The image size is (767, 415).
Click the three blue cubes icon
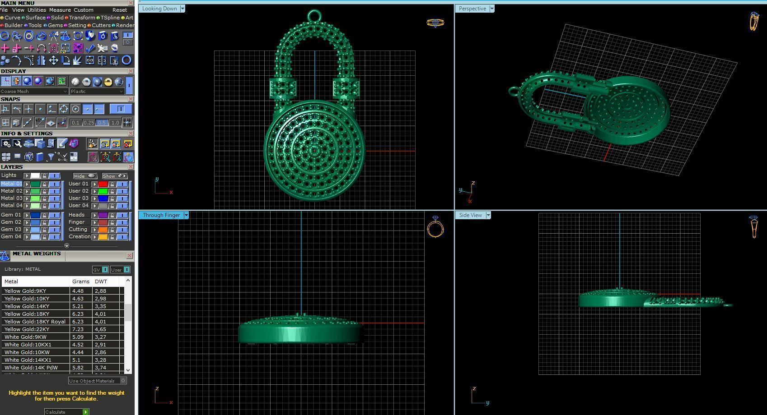5,60
